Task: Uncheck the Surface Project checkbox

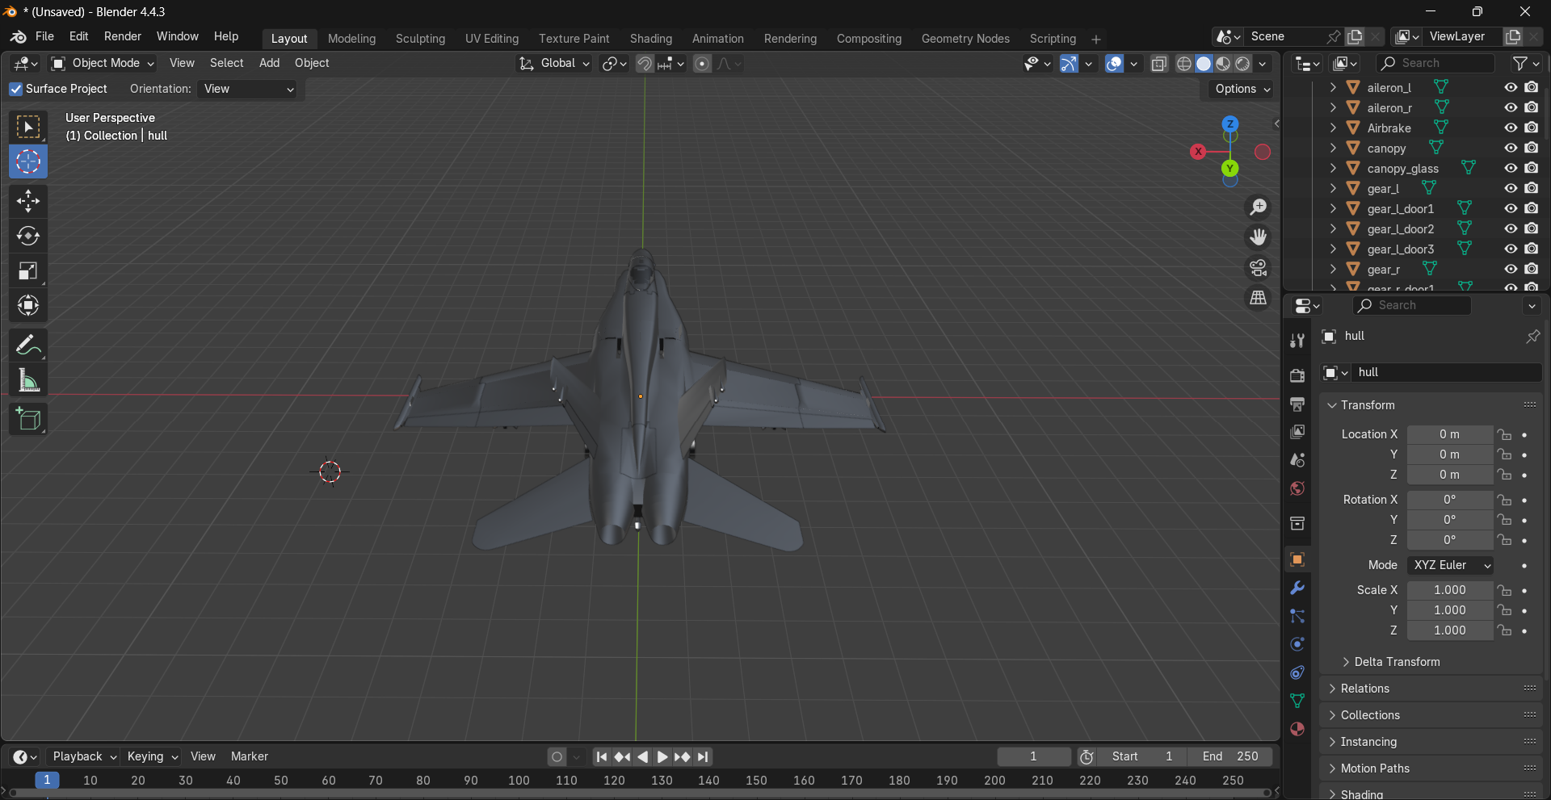Action: [16, 89]
